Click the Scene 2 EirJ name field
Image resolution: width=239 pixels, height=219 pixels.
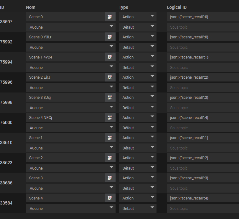tap(65, 77)
